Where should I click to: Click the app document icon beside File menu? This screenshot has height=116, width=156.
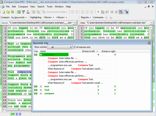[x=3, y=7]
